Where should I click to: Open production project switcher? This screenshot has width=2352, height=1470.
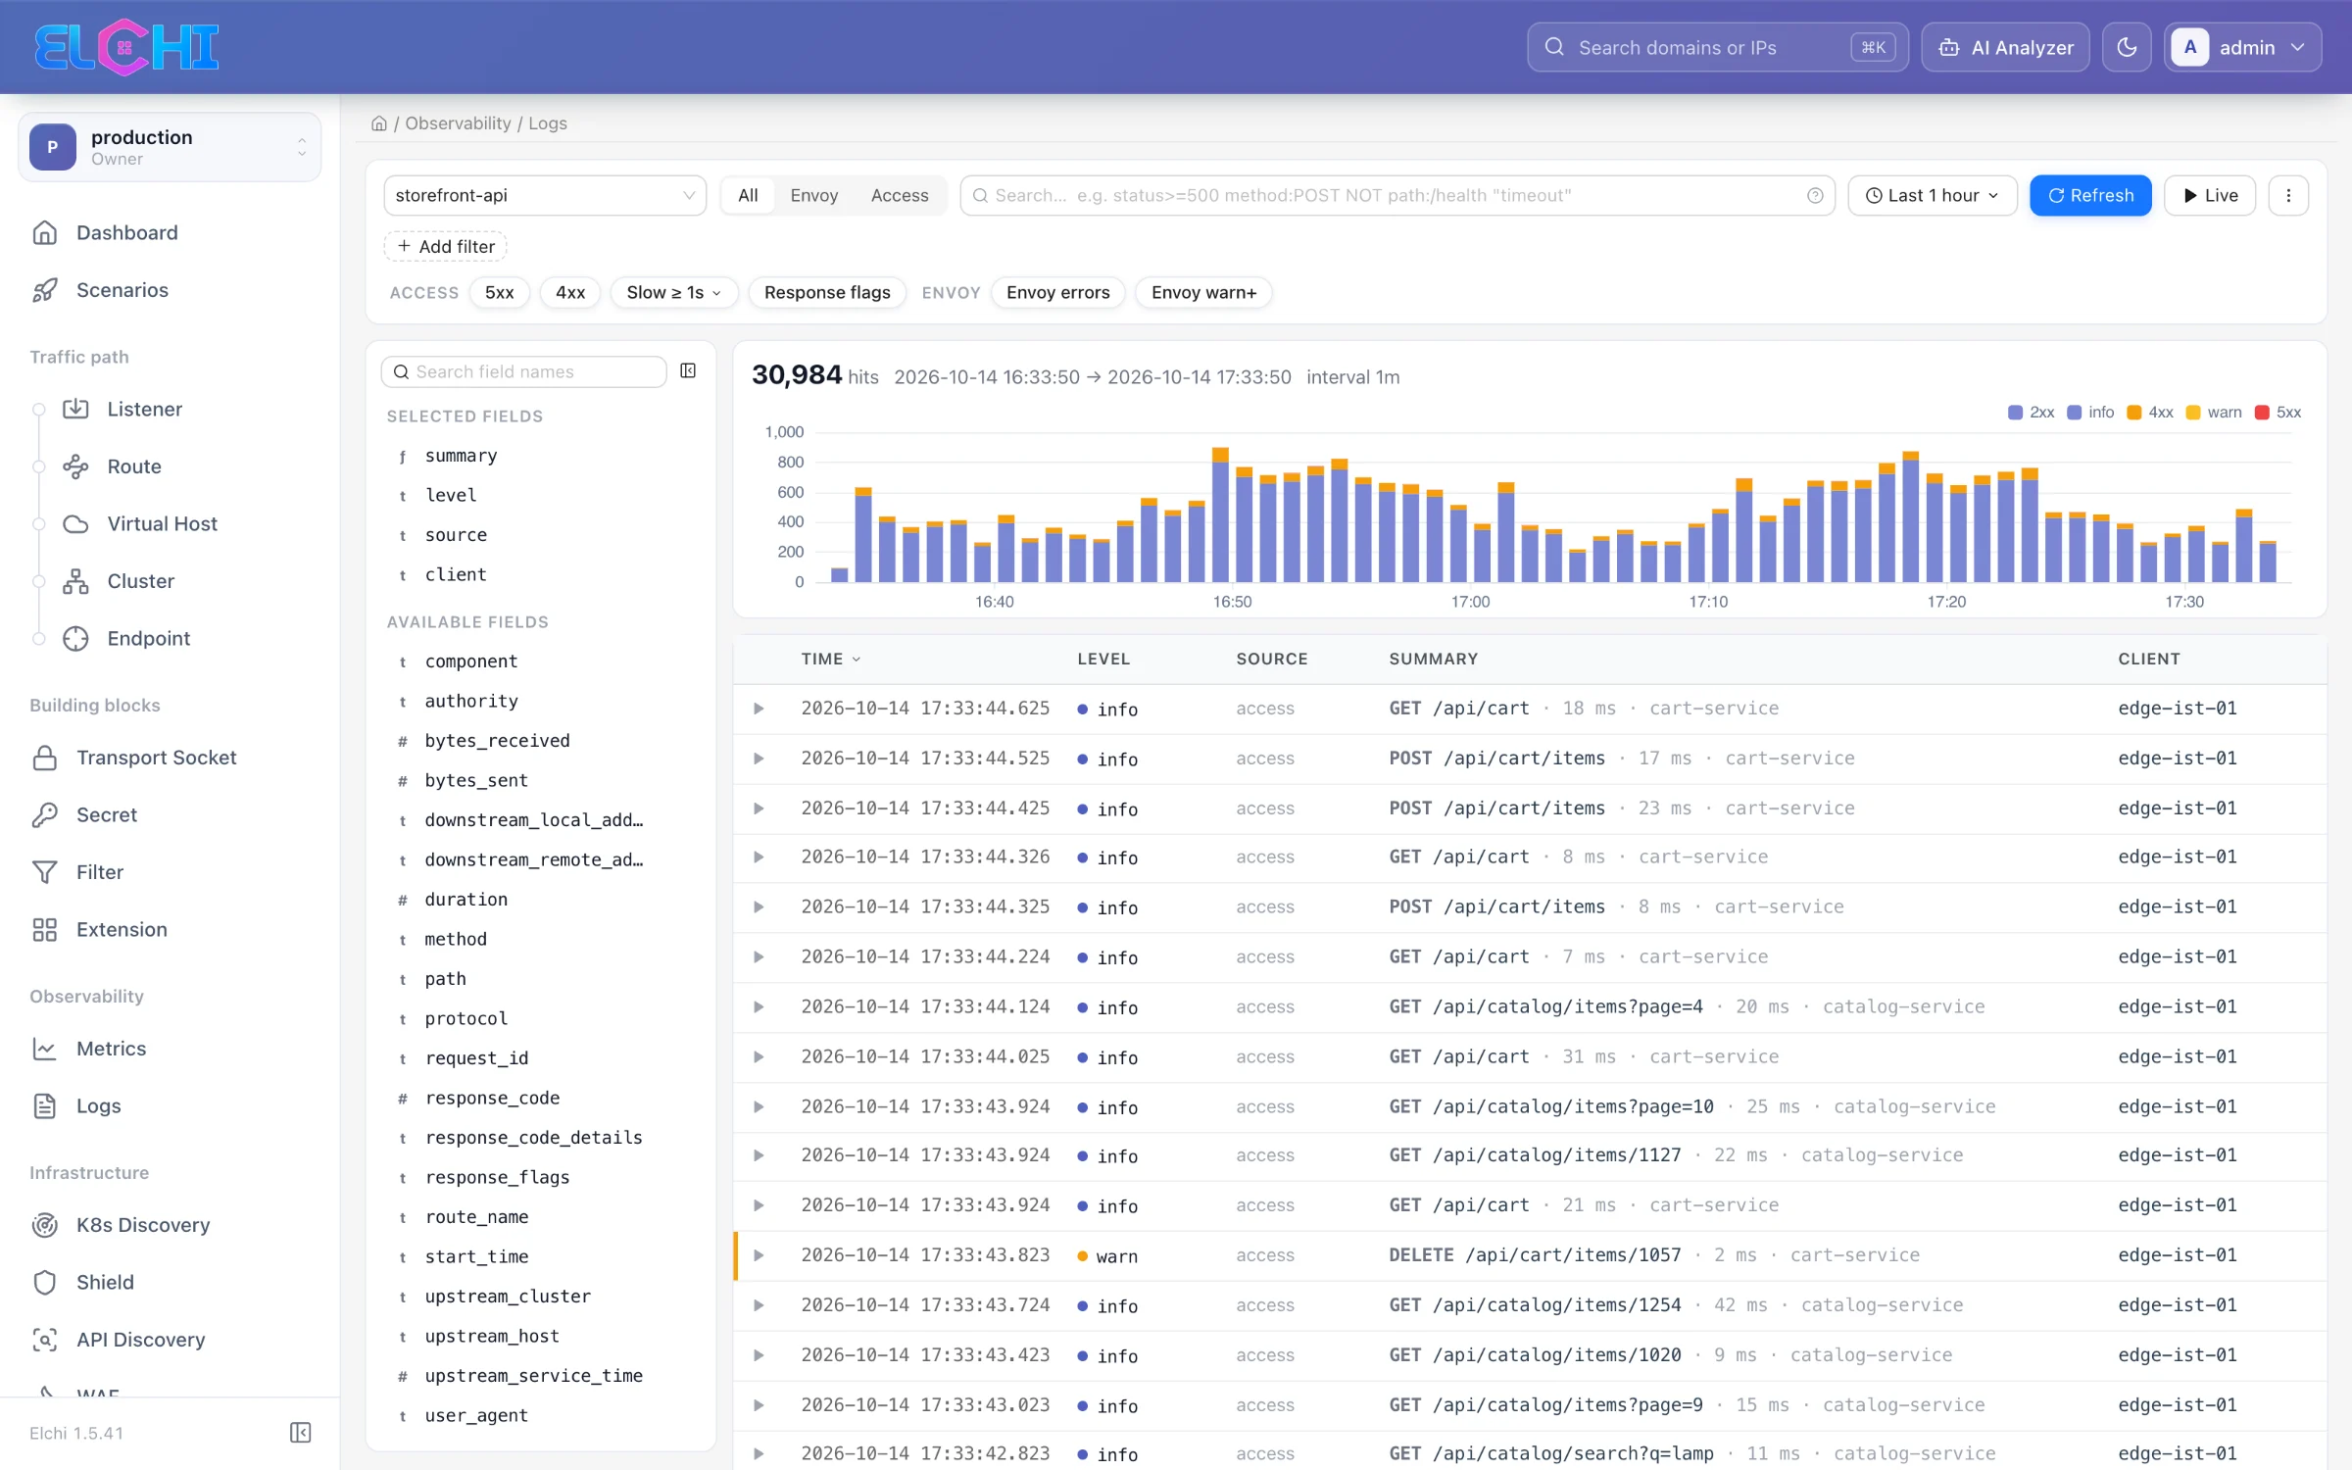[170, 147]
